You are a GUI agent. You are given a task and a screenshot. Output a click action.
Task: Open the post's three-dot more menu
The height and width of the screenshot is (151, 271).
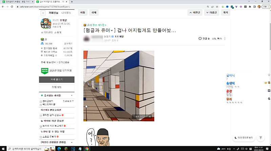pyautogui.click(x=225, y=39)
